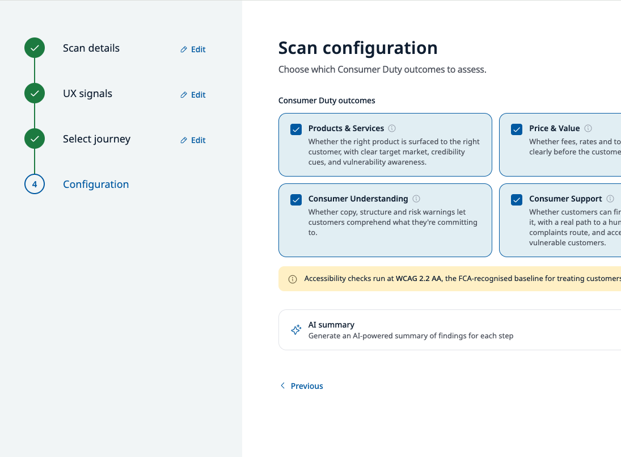Edit the Scan details step
The width and height of the screenshot is (621, 457).
coord(193,49)
